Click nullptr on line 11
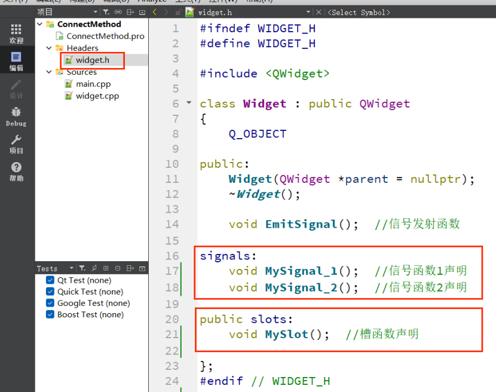 click(436, 179)
